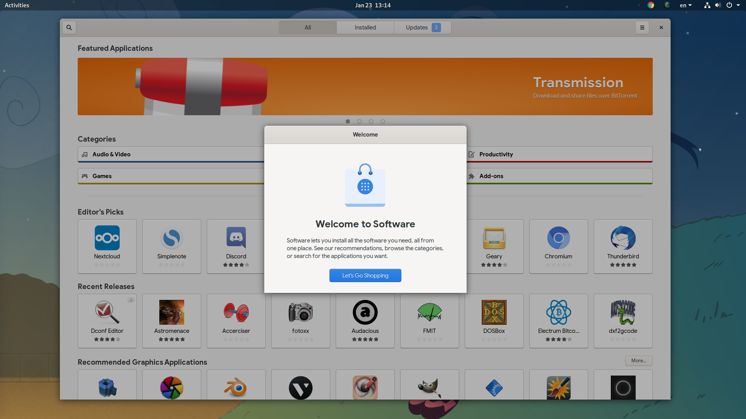746x419 pixels.
Task: Click the Chrome icon in top bar
Action: coord(651,5)
